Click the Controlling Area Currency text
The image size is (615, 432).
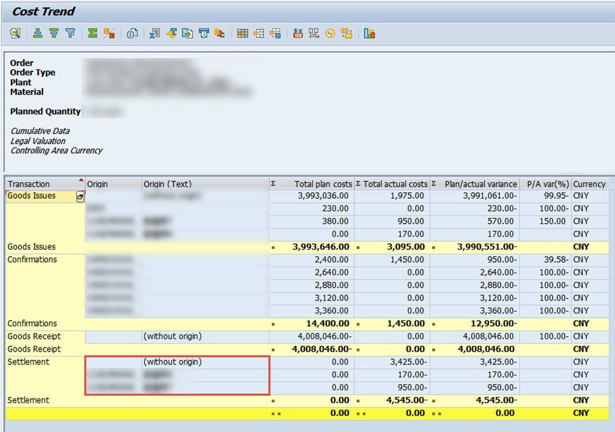[x=56, y=151]
